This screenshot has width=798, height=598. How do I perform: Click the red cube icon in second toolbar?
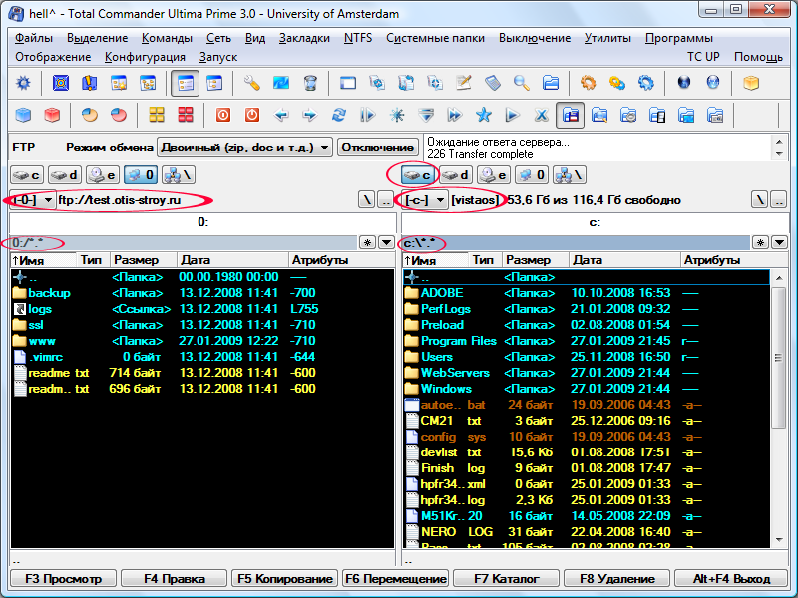click(52, 115)
